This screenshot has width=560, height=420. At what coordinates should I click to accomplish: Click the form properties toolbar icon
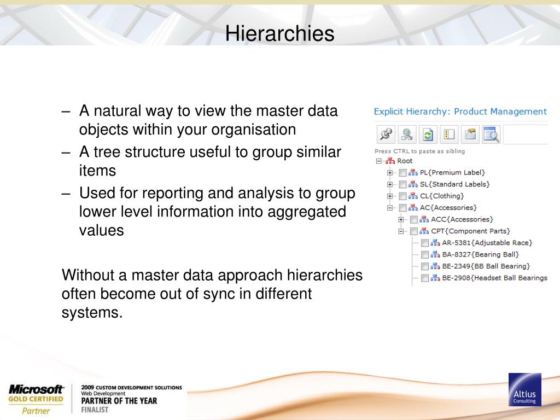(x=470, y=135)
